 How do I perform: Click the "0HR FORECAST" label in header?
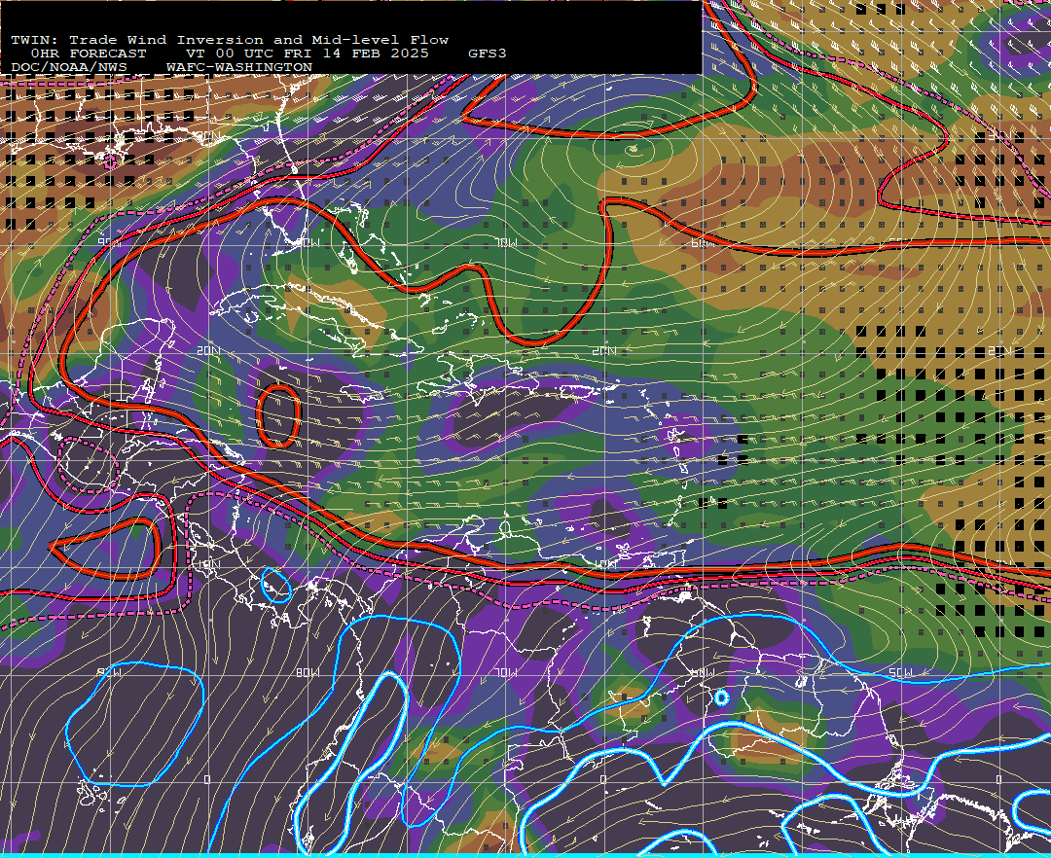[89, 54]
